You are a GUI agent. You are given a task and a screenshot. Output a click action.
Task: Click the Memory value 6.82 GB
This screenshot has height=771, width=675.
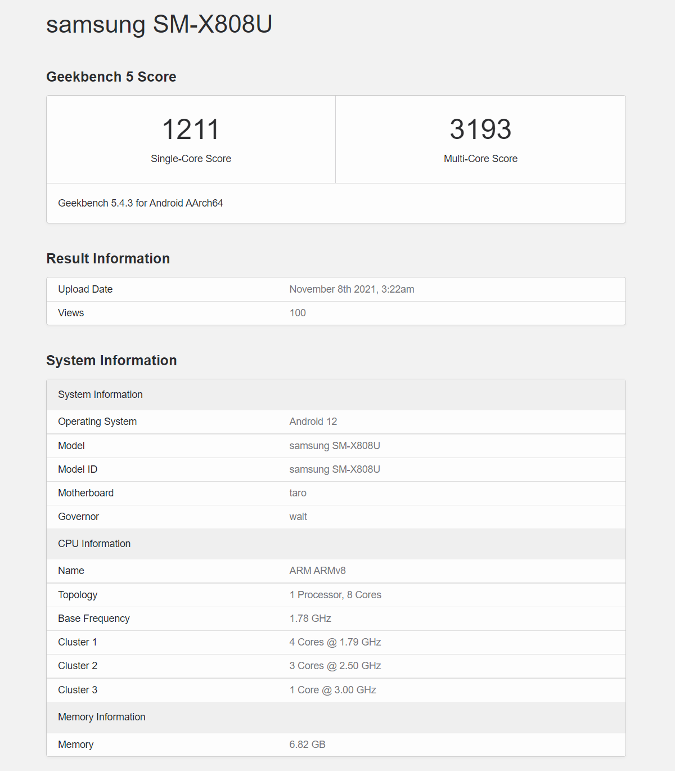click(307, 745)
